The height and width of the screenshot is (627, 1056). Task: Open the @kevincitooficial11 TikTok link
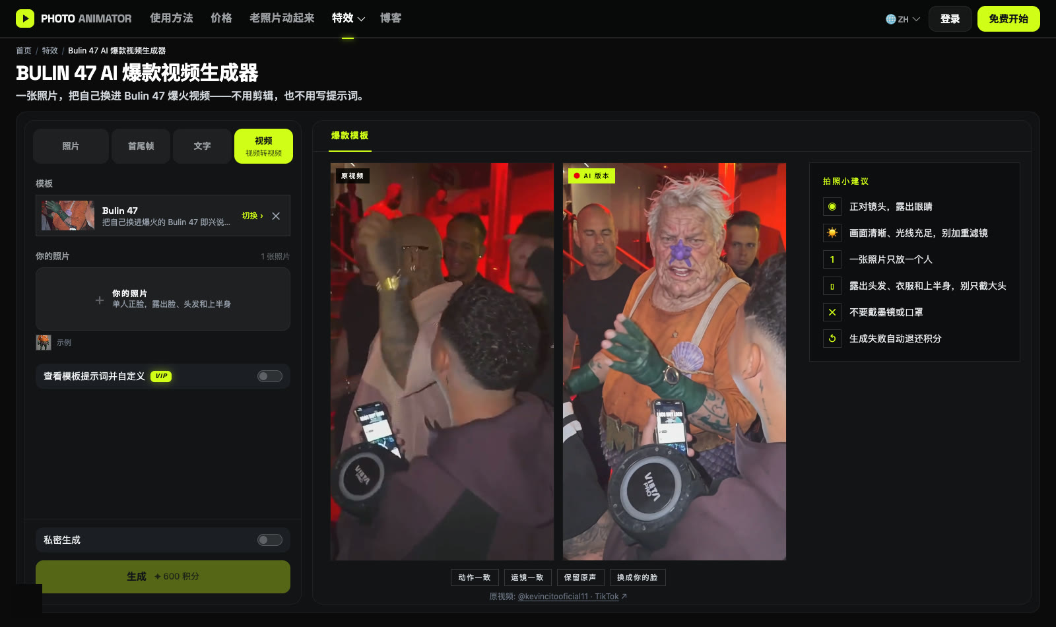click(x=568, y=597)
